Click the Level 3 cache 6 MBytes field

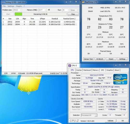[x=112, y=109]
